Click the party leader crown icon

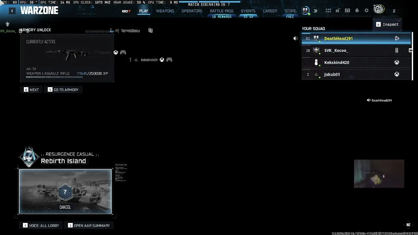coord(410,50)
